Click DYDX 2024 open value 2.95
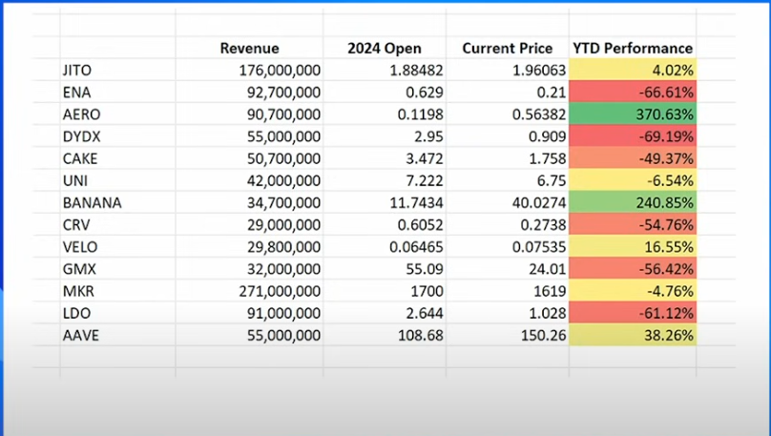The width and height of the screenshot is (771, 436). 385,136
